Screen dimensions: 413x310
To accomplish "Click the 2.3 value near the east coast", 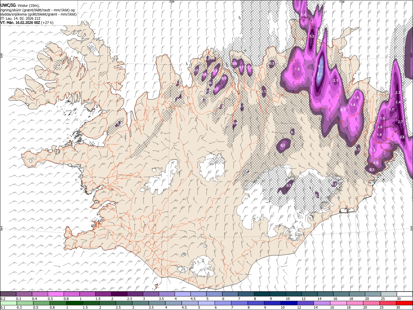I will coord(398,93).
